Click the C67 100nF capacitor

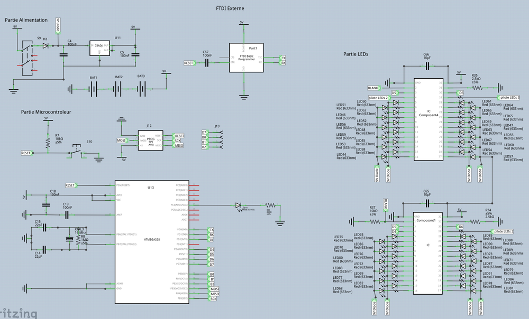[207, 63]
